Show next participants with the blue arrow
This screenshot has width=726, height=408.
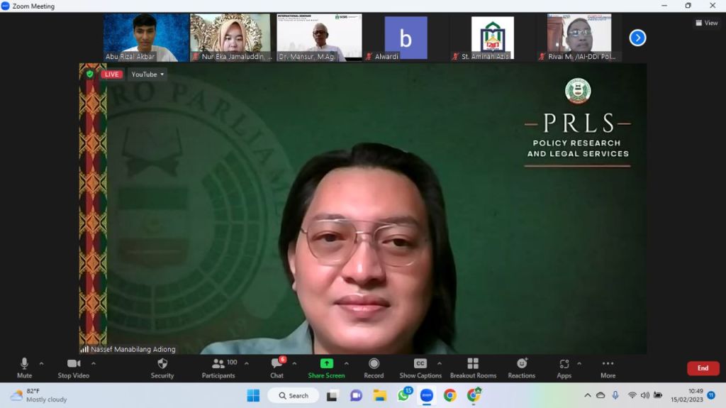pyautogui.click(x=637, y=38)
